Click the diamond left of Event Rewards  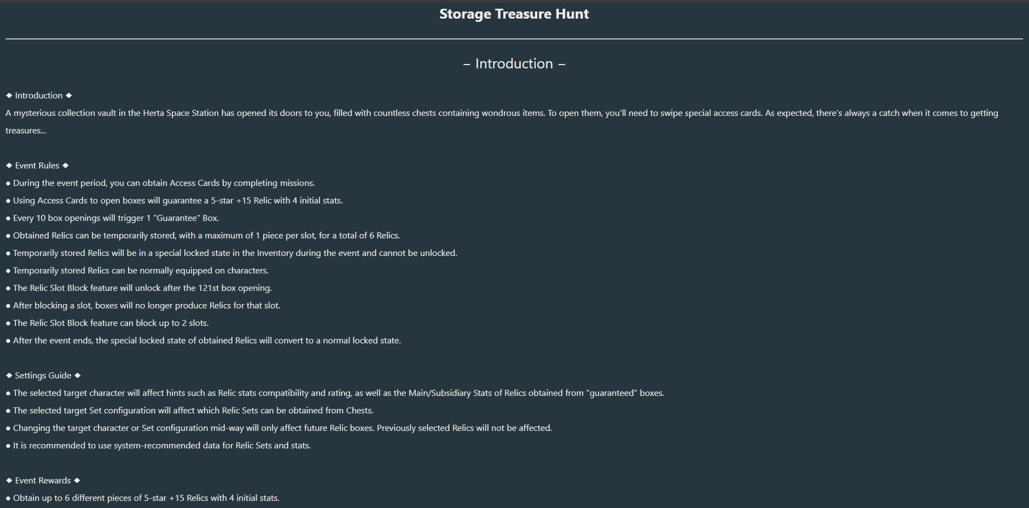click(x=9, y=481)
